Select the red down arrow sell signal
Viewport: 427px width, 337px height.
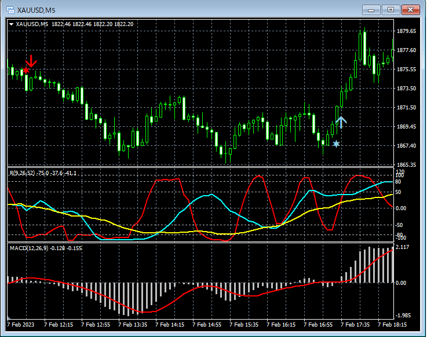[31, 60]
